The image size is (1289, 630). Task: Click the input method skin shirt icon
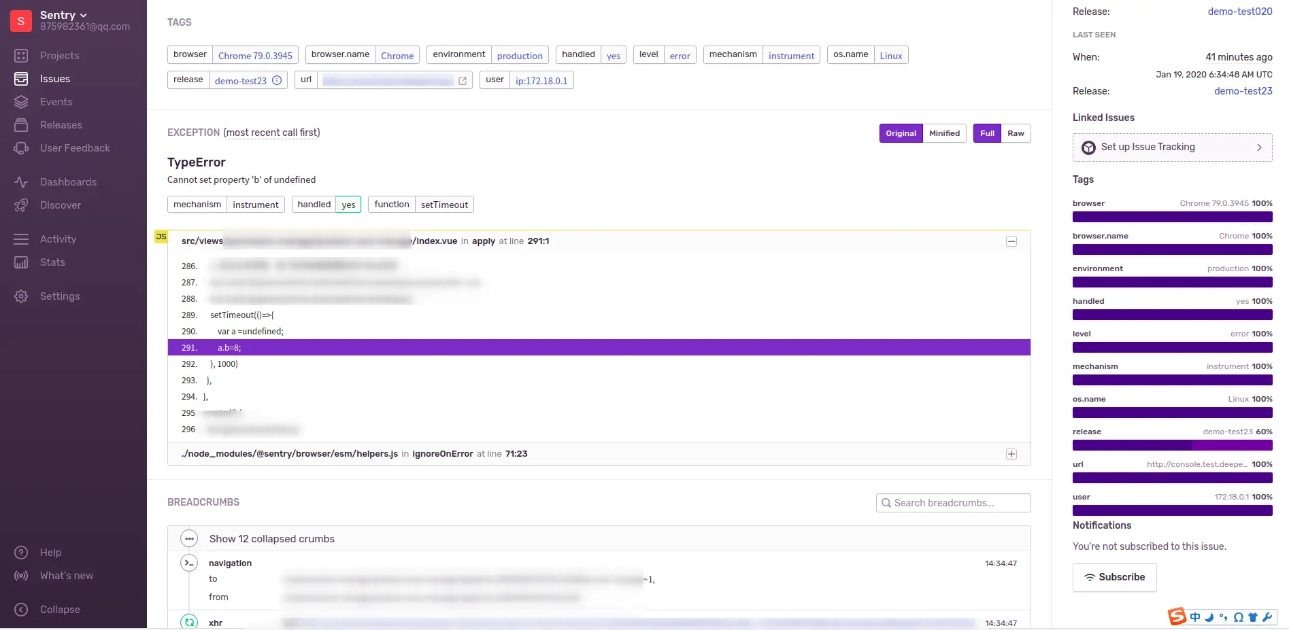tap(1252, 617)
